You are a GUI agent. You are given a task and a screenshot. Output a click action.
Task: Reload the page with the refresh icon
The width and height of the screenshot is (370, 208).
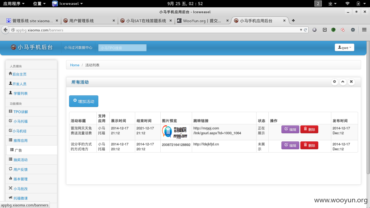306,30
